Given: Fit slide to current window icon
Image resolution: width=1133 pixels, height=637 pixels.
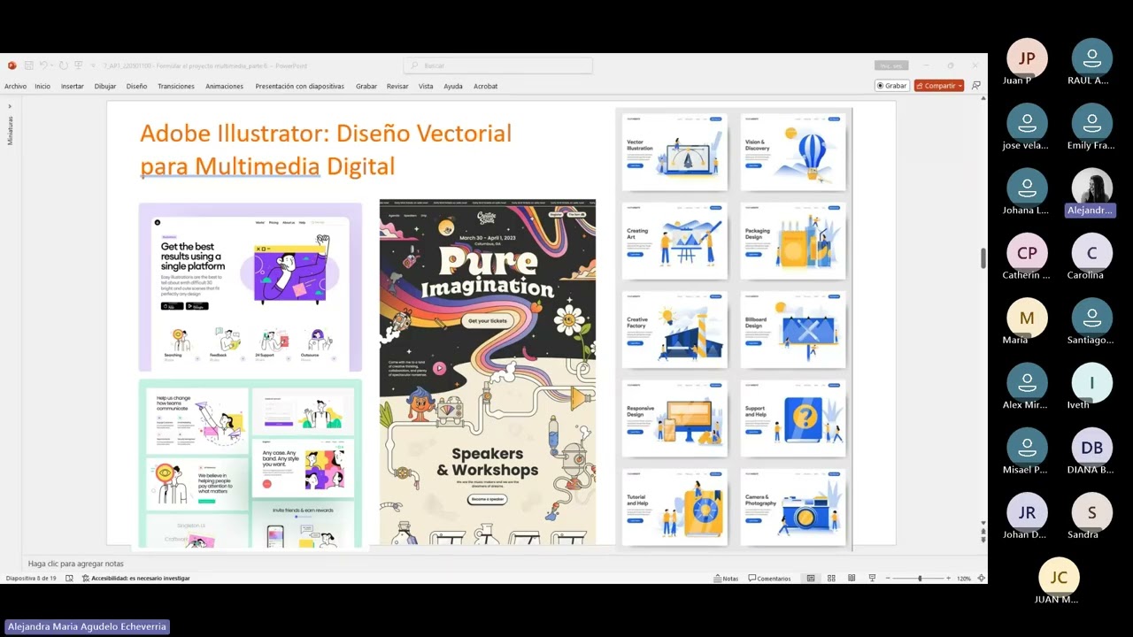Looking at the screenshot, I should point(981,579).
